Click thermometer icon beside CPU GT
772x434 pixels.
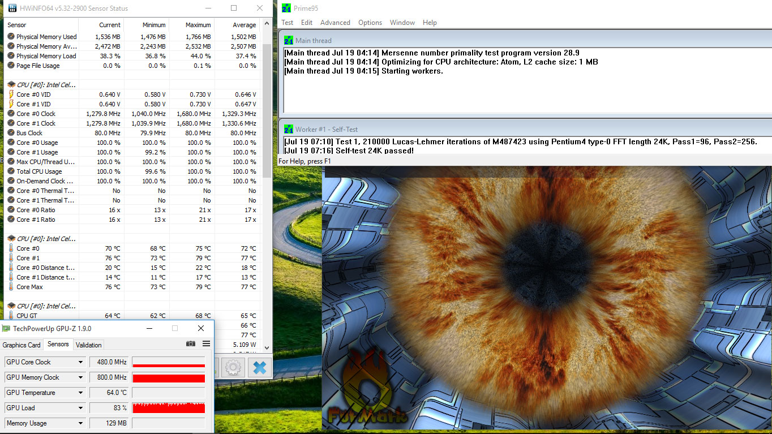[x=11, y=316]
